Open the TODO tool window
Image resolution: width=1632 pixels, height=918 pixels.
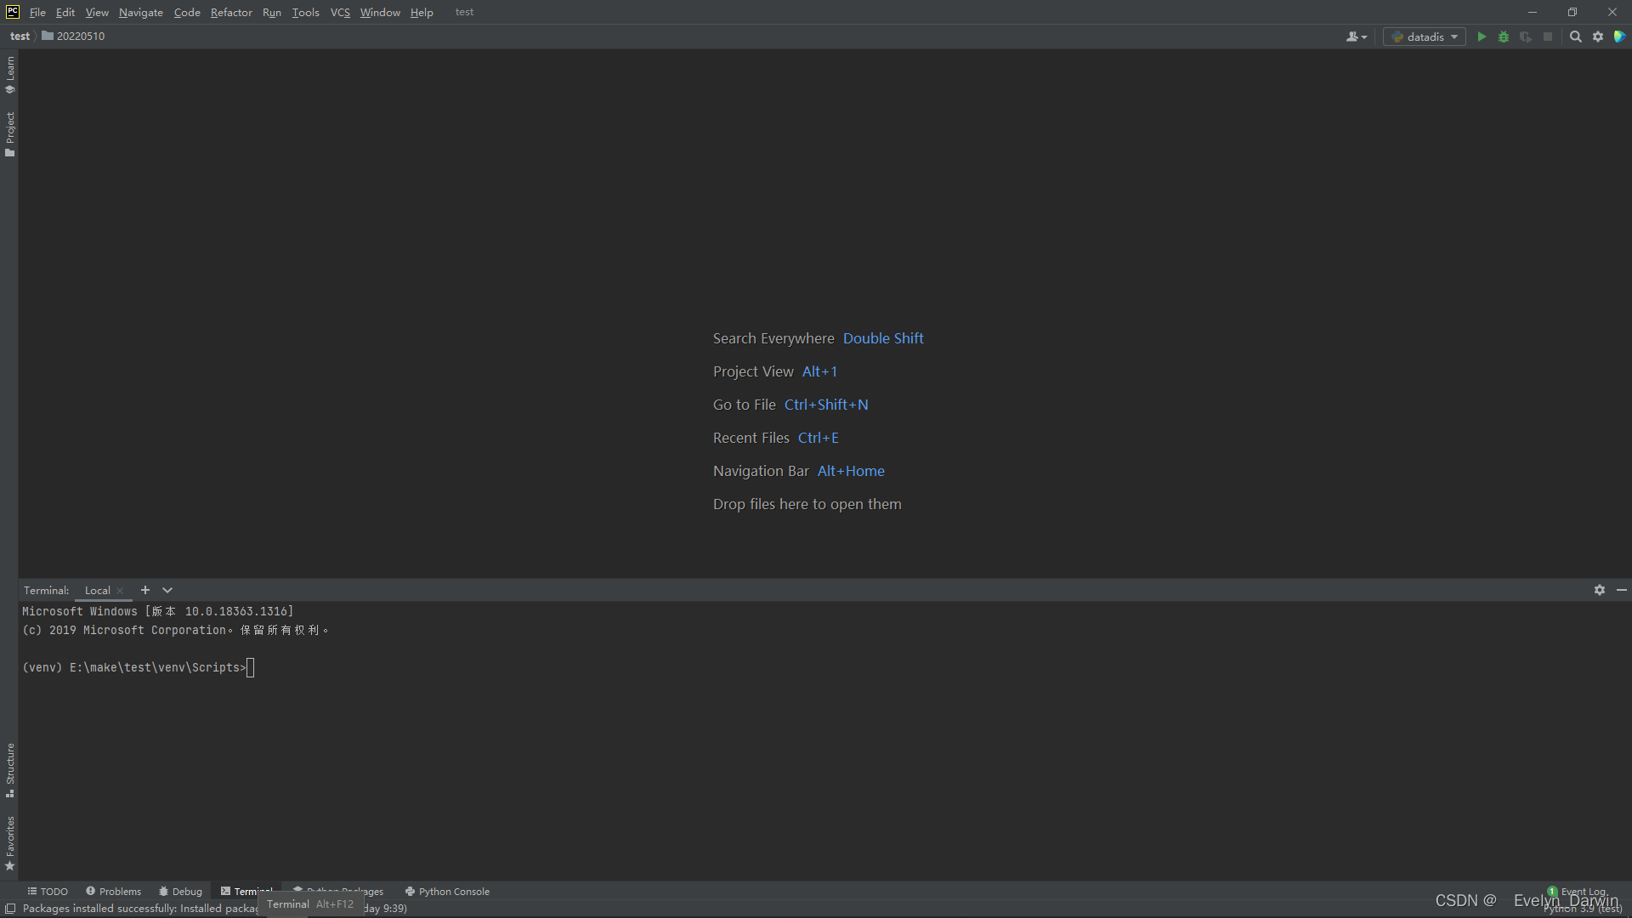coord(48,892)
